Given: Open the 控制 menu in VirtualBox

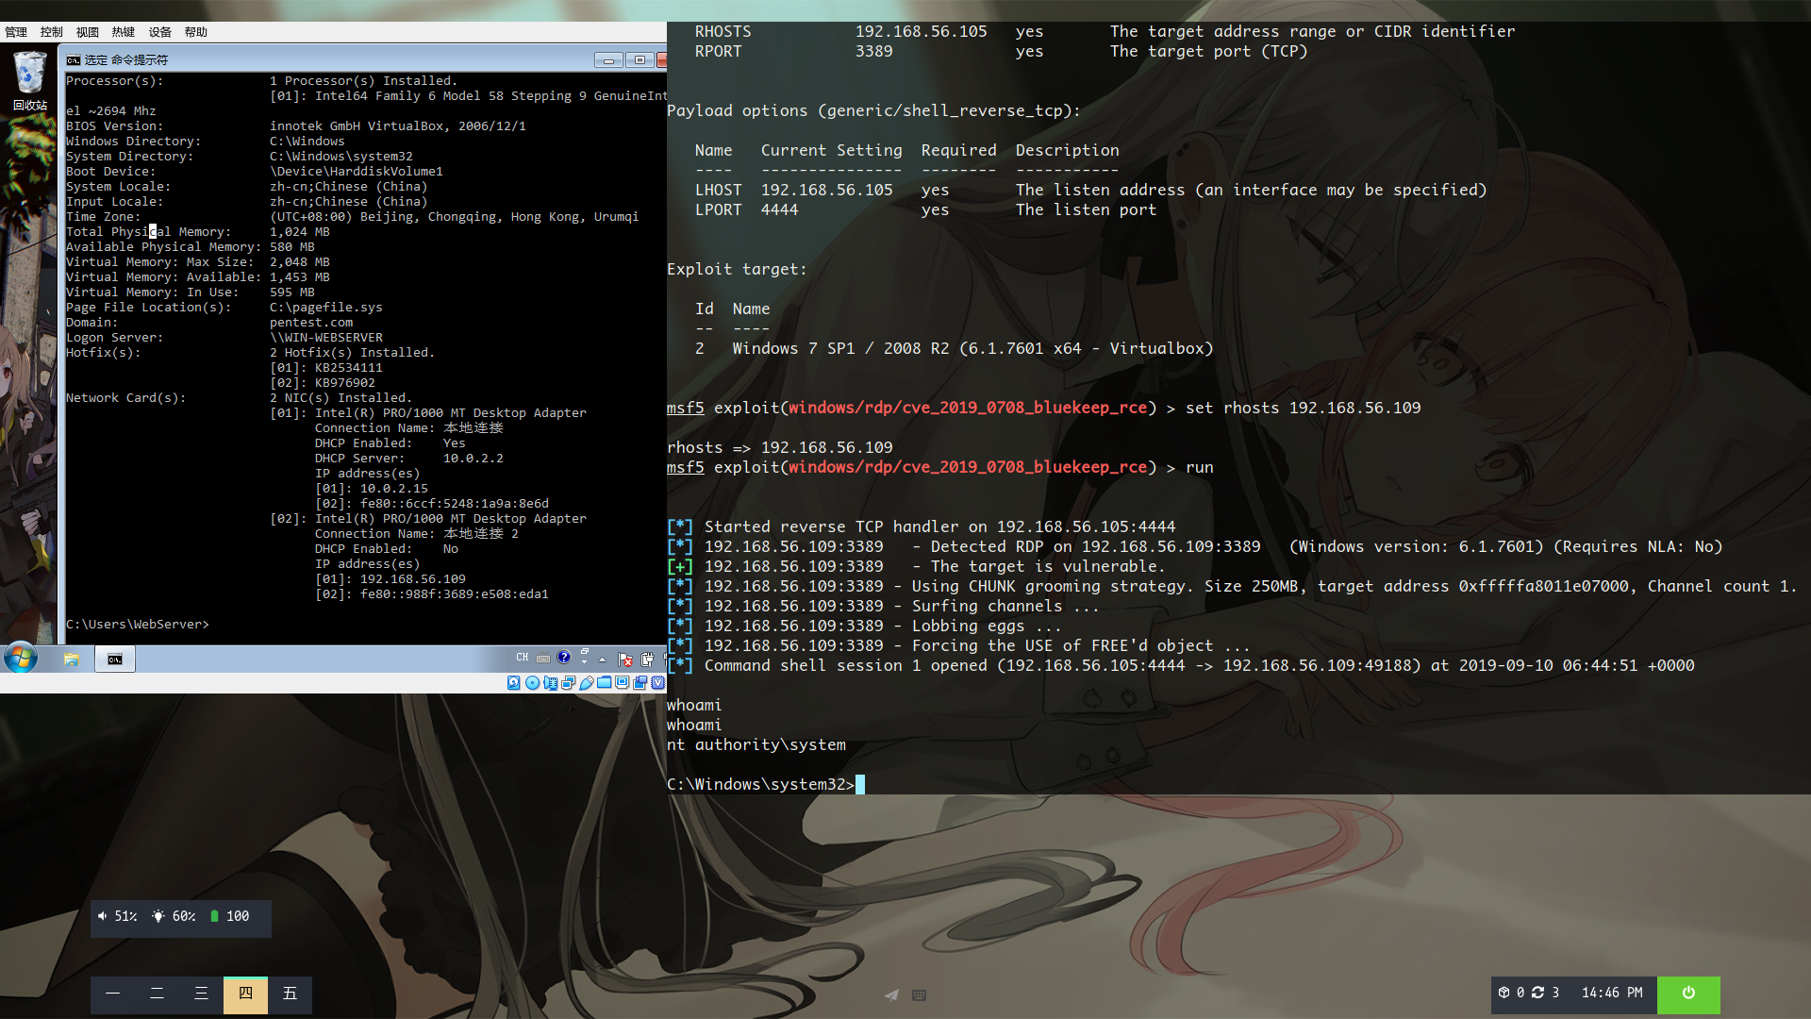Looking at the screenshot, I should pos(51,31).
